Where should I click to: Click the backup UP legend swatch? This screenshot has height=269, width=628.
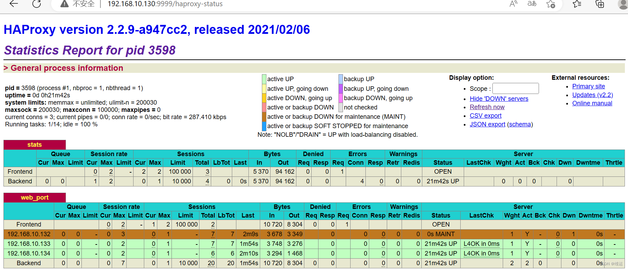341,79
